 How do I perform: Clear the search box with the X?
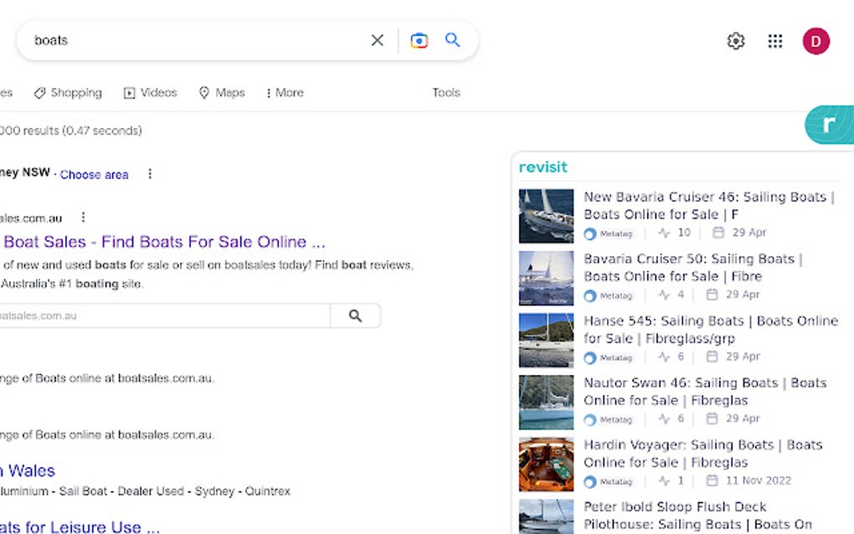[x=378, y=39]
